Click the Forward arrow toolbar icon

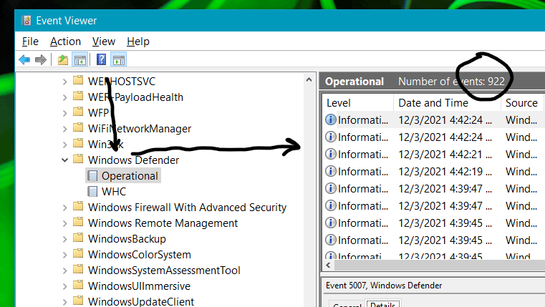[x=41, y=59]
